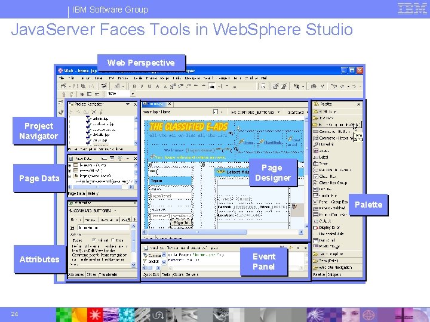Image resolution: width=430 pixels, height=322 pixels.
Task: Pick the Output component in Palette
Action: click(322, 221)
